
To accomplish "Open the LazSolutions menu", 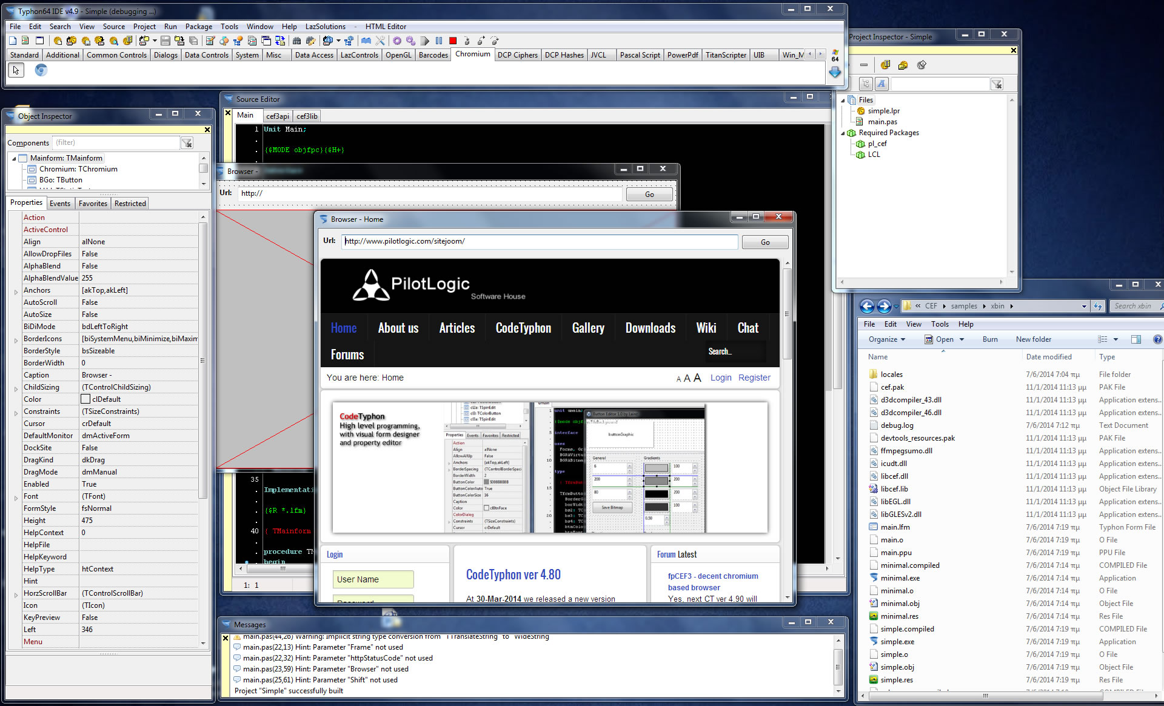I will [x=325, y=27].
